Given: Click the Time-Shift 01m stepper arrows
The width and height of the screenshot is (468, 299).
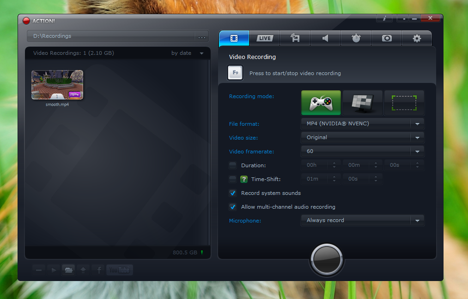Looking at the screenshot, I should click(x=334, y=179).
